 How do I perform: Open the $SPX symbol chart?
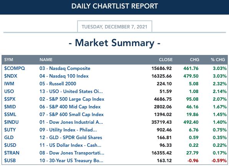click(x=10, y=99)
